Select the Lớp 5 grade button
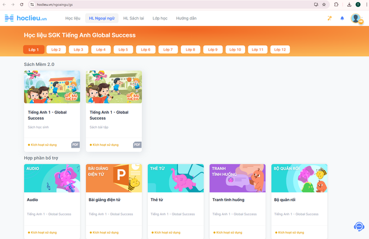369x239 pixels. point(123,50)
